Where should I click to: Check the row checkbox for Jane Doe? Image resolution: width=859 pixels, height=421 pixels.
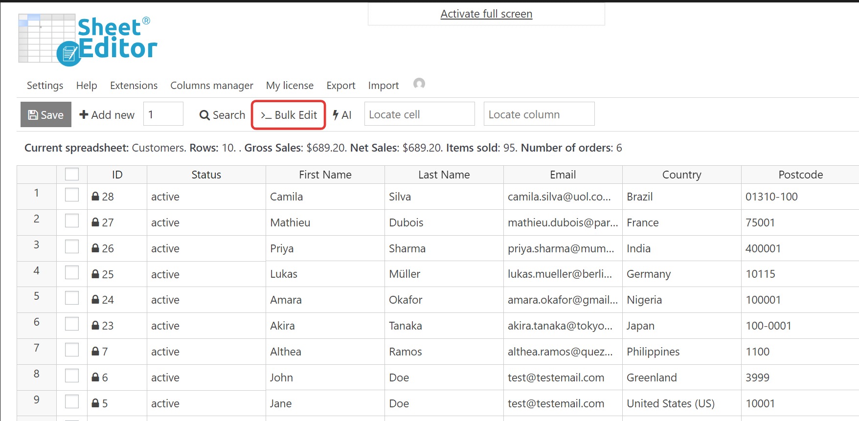coord(72,401)
